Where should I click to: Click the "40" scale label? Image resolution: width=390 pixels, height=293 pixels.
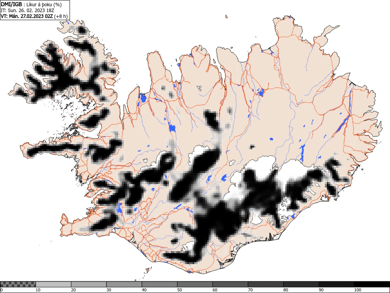tap(144, 290)
